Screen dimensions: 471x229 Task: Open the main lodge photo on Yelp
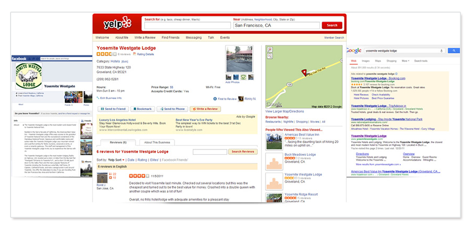tap(239, 58)
